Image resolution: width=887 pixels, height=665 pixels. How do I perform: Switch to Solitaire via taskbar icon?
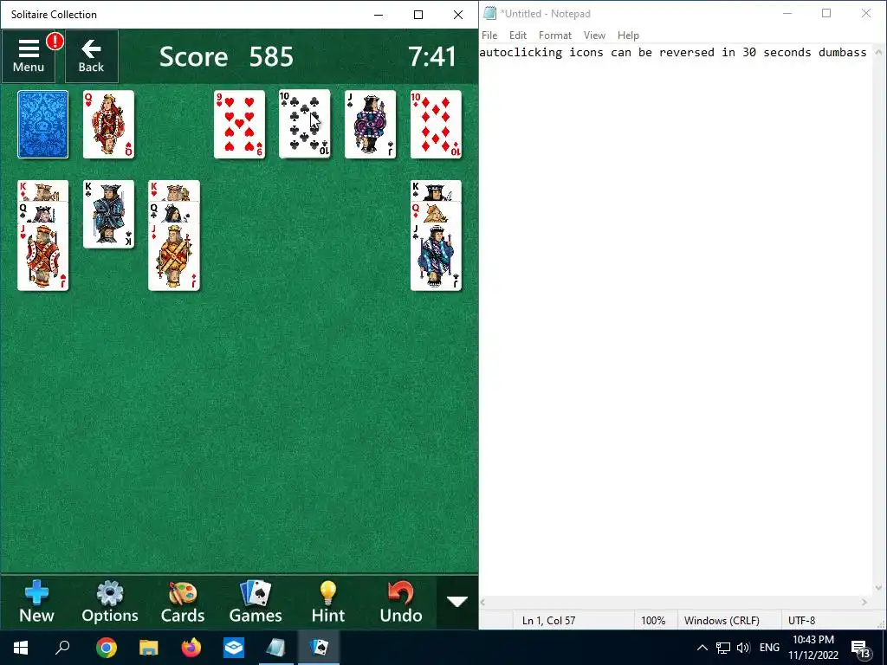[319, 648]
